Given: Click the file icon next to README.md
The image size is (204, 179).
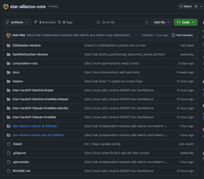Looking at the screenshot, I should (x=8, y=171).
